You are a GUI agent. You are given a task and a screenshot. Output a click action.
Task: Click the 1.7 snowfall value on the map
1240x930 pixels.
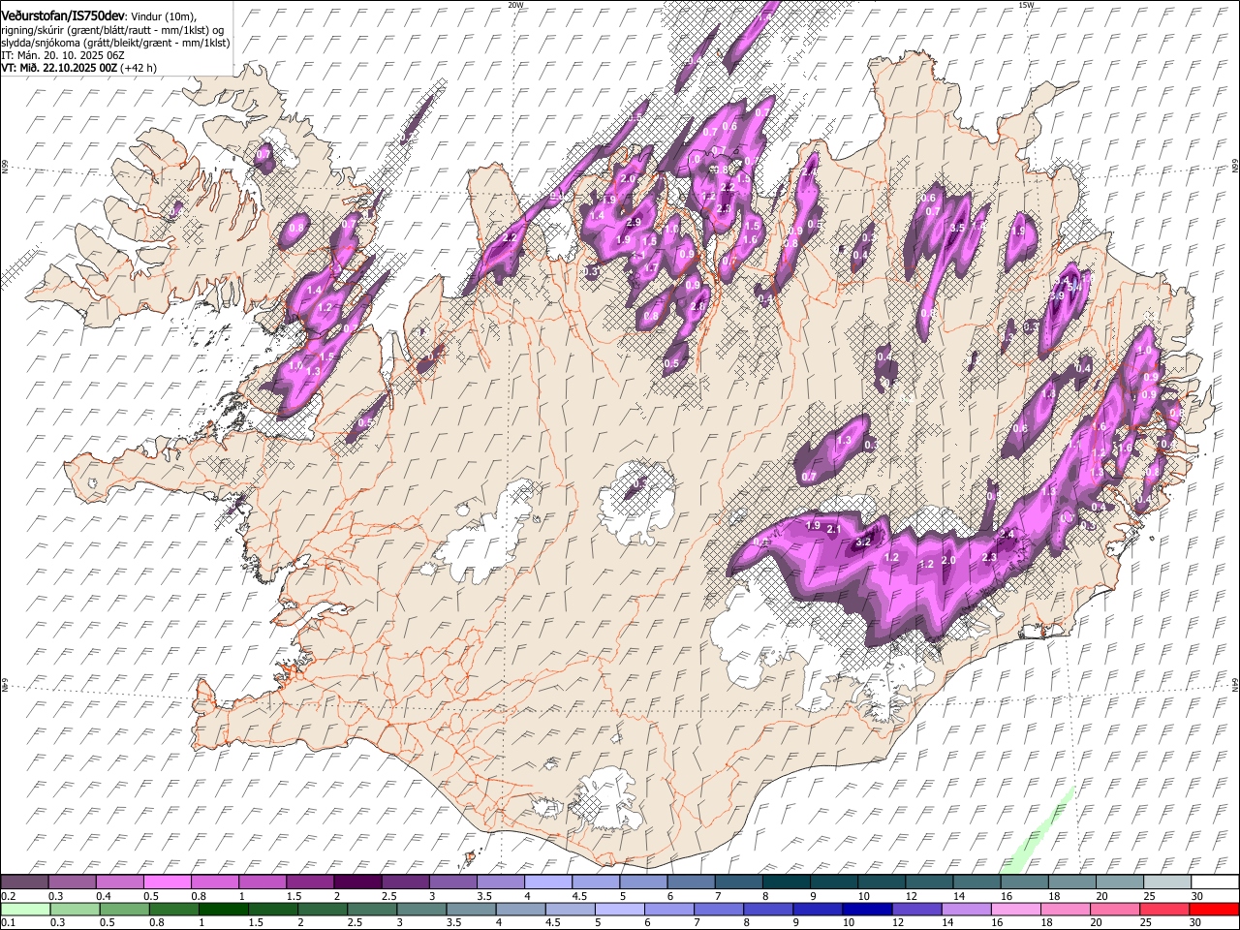click(x=652, y=268)
